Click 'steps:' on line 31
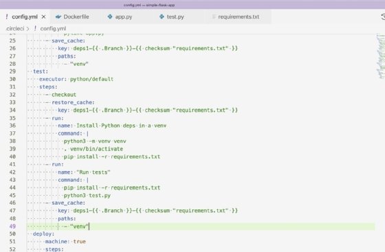Screen dimensions: 385x252 pos(48,87)
